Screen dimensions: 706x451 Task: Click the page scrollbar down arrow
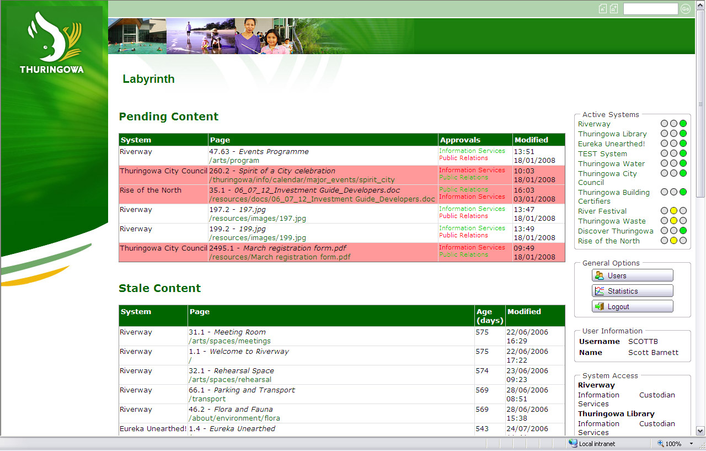point(700,431)
